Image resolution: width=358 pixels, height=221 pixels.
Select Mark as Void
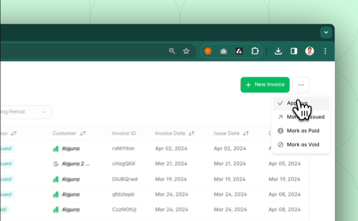pos(301,144)
